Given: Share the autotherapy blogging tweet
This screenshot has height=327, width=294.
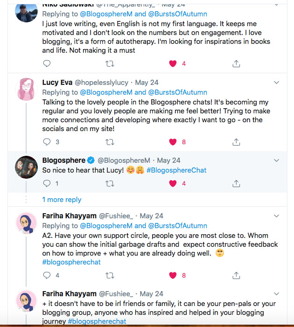Looking at the screenshot, I should click(236, 63).
